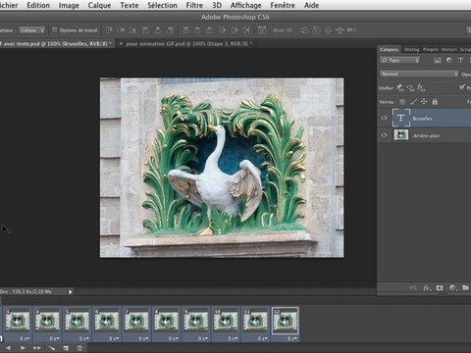Screen dimensions: 471x353
Task: Distribute left edges of layers
Action: 223,30
